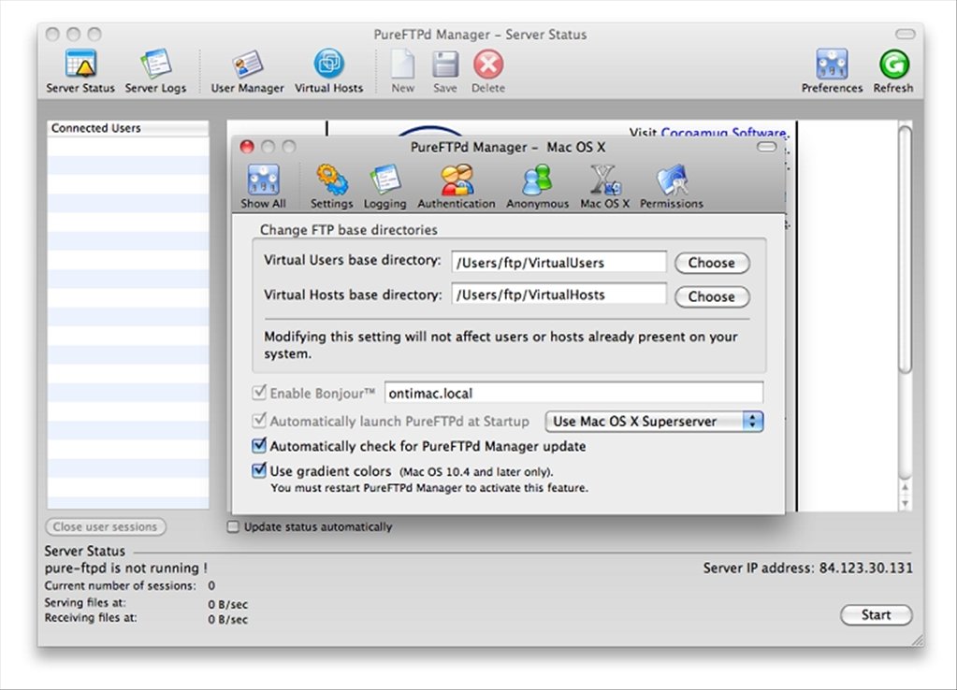Click the 'Serving files at:' label
The height and width of the screenshot is (690, 957).
[85, 603]
